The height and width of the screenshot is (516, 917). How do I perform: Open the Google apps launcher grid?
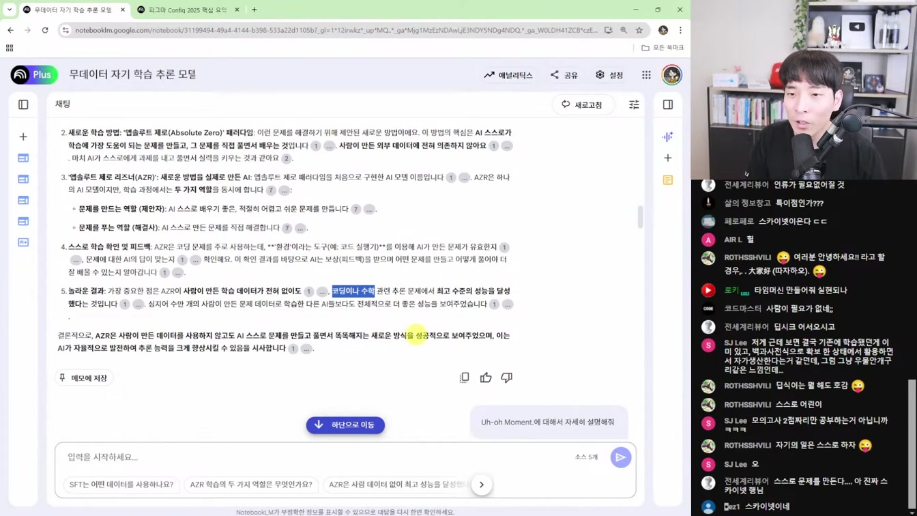646,75
